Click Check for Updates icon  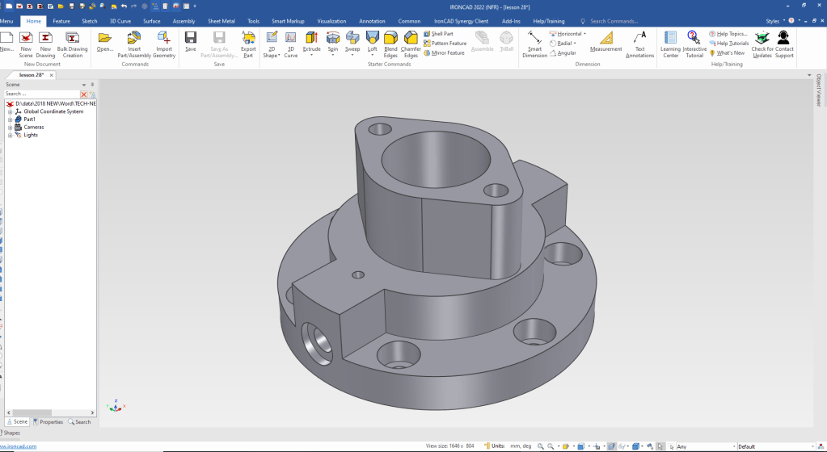point(762,38)
